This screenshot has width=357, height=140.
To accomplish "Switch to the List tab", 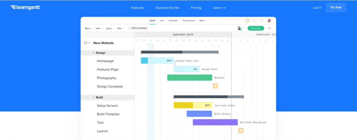I will coord(162,21).
